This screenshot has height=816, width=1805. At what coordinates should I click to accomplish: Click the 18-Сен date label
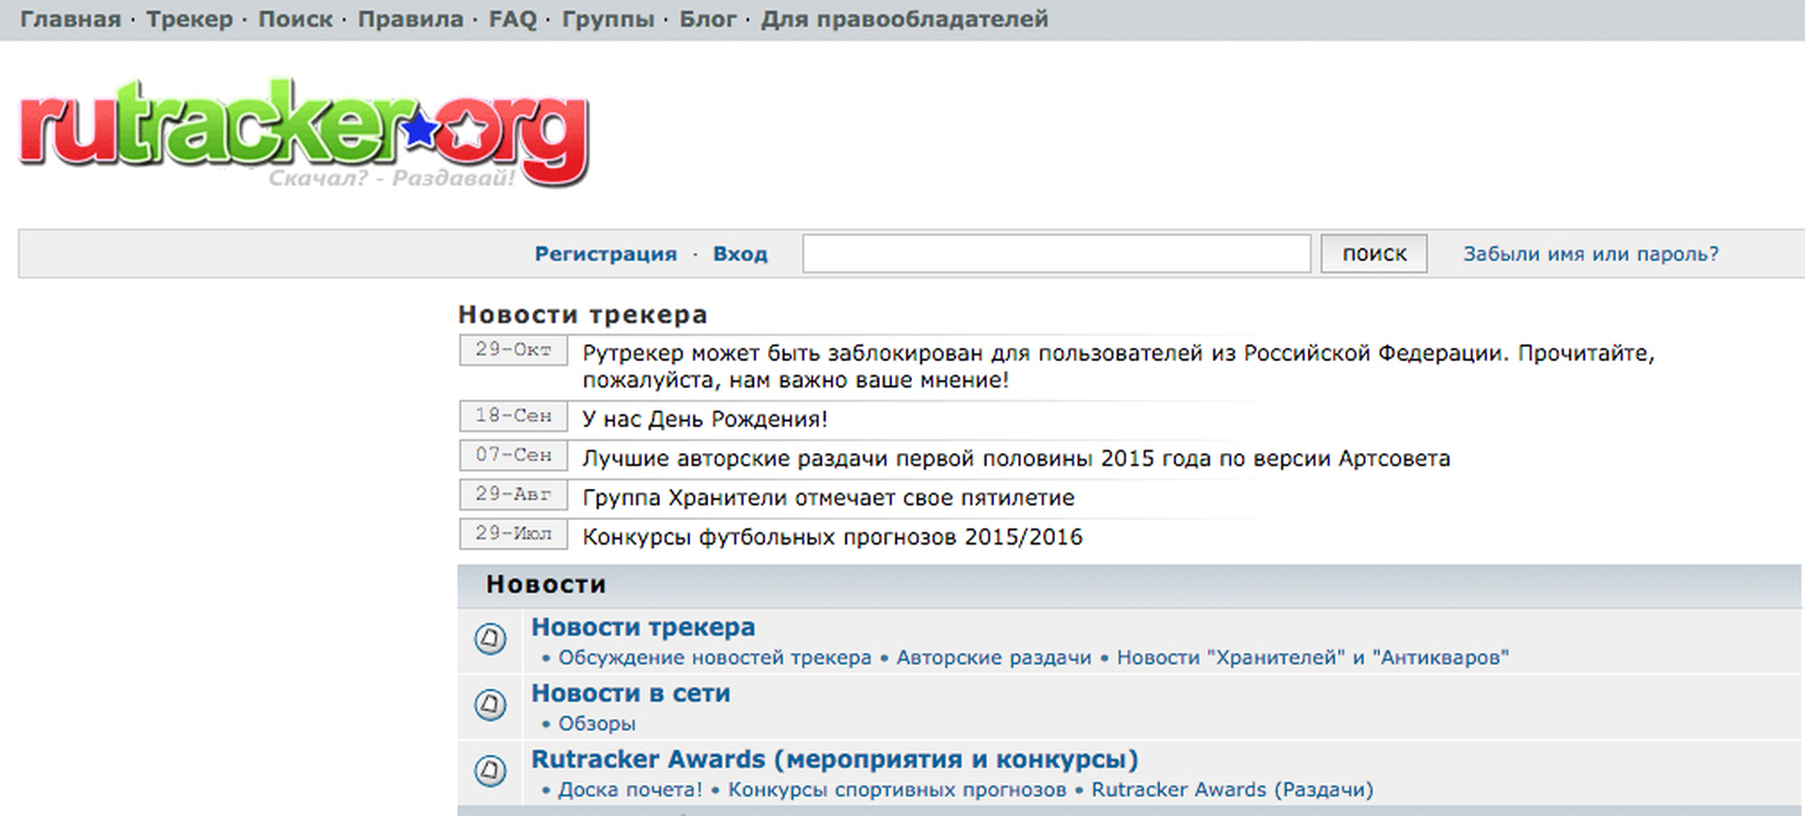(513, 416)
